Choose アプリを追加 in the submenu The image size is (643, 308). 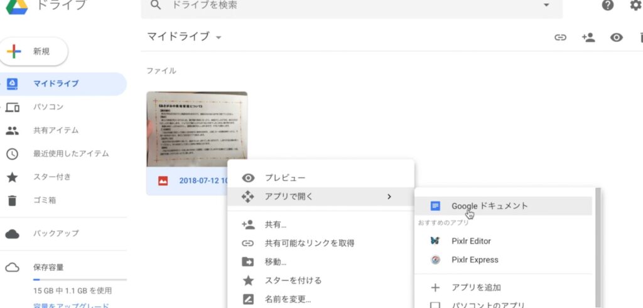tap(503, 287)
